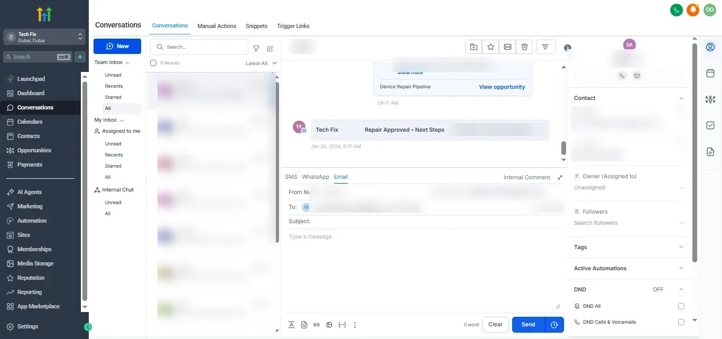Click the contact details person icon
Viewport: 722px width, 339px height.
click(710, 48)
